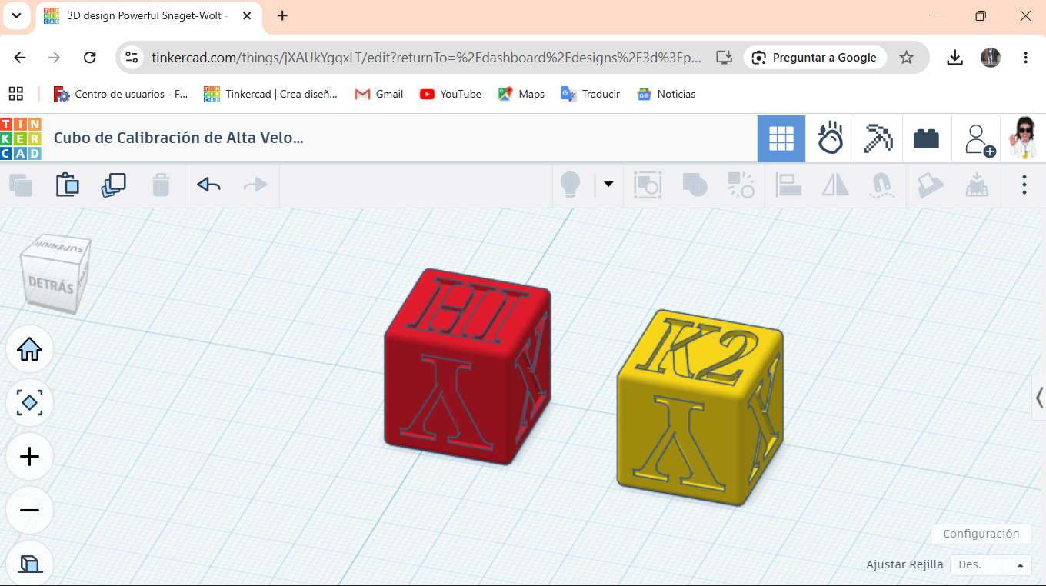This screenshot has width=1046, height=586.
Task: Open the Bricks editor icon
Action: (x=927, y=139)
